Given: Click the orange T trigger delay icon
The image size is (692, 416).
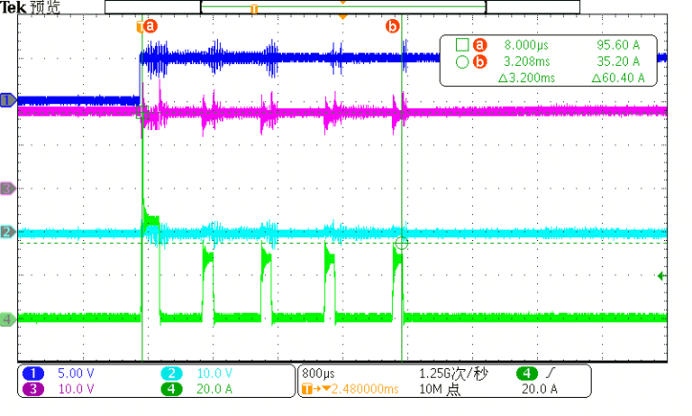Looking at the screenshot, I should pos(307,389).
